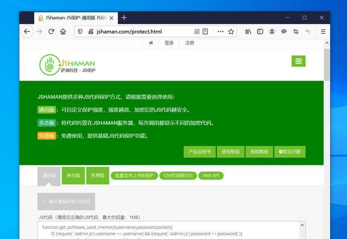This screenshot has width=347, height=239.
Task: Open tracking protection shield icon
Action: point(80,31)
